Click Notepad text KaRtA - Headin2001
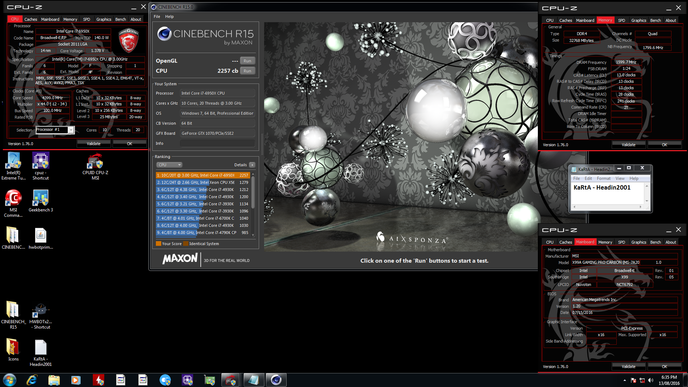 pos(602,187)
